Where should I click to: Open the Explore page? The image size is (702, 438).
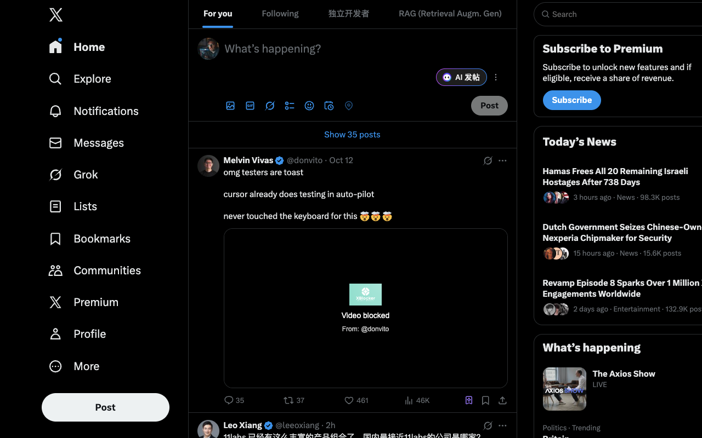[80, 79]
